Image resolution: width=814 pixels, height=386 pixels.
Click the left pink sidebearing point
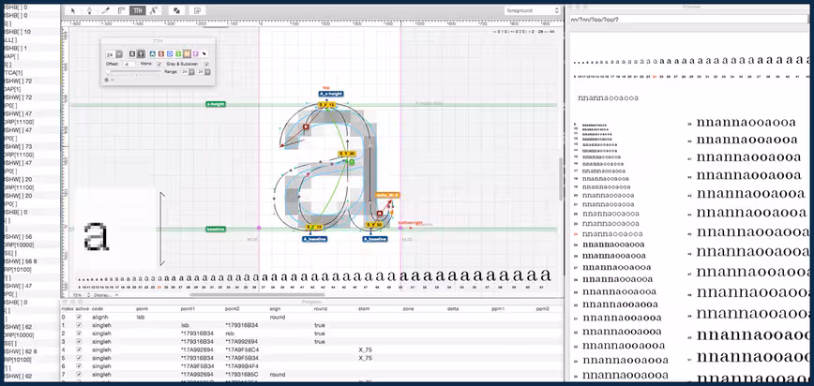coord(259,228)
